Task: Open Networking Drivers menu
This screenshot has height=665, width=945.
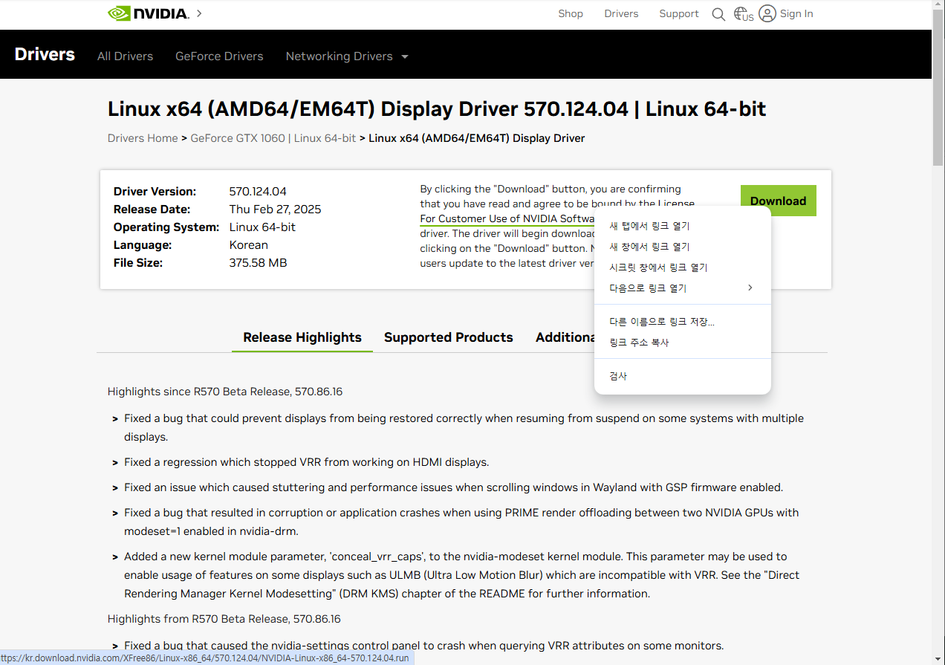Action: click(339, 56)
